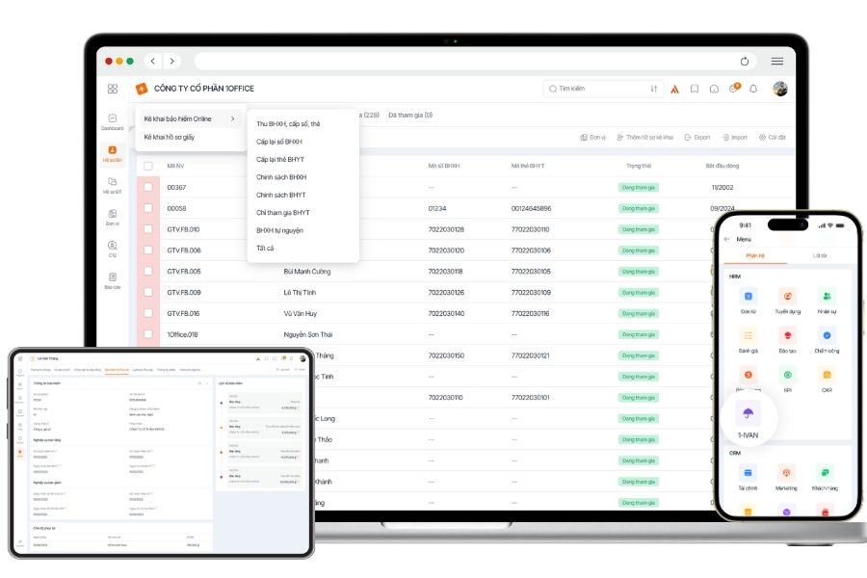Click the filter icon inside the search box
Viewport: 867px width, 578px height.
click(x=653, y=89)
